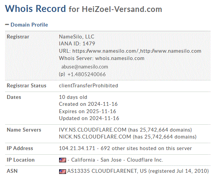Open the abuse@namesilo.com email address

point(85,67)
